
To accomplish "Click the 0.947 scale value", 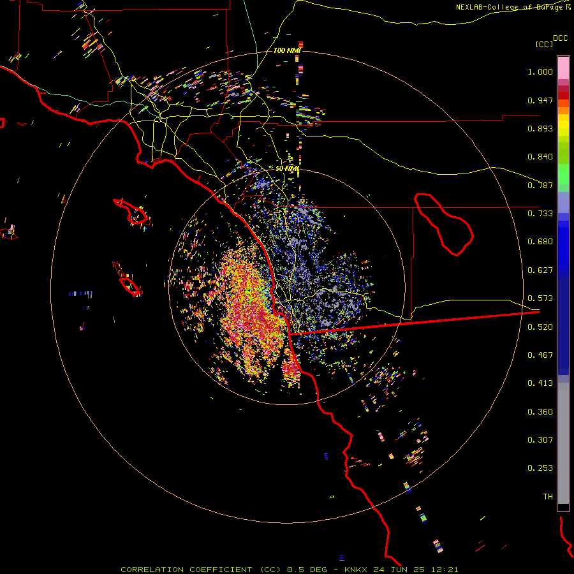I will [x=540, y=100].
